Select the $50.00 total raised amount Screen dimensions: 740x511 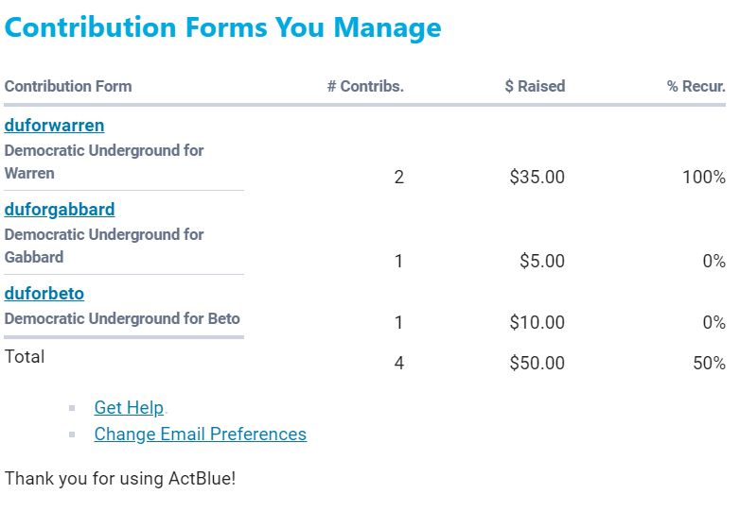[x=537, y=364]
